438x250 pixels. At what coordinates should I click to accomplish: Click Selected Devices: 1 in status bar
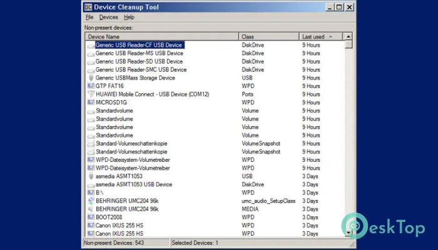click(195, 242)
